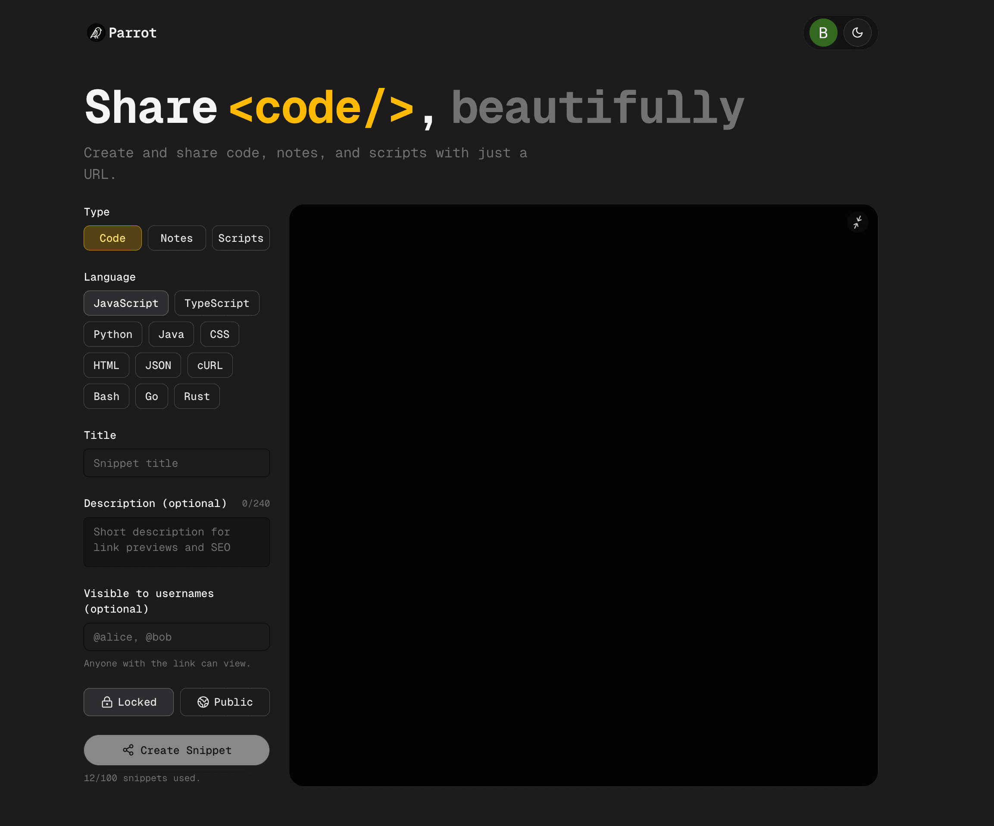Screen dimensions: 994x826
Task: Open the green B user avatar
Action: click(x=823, y=33)
